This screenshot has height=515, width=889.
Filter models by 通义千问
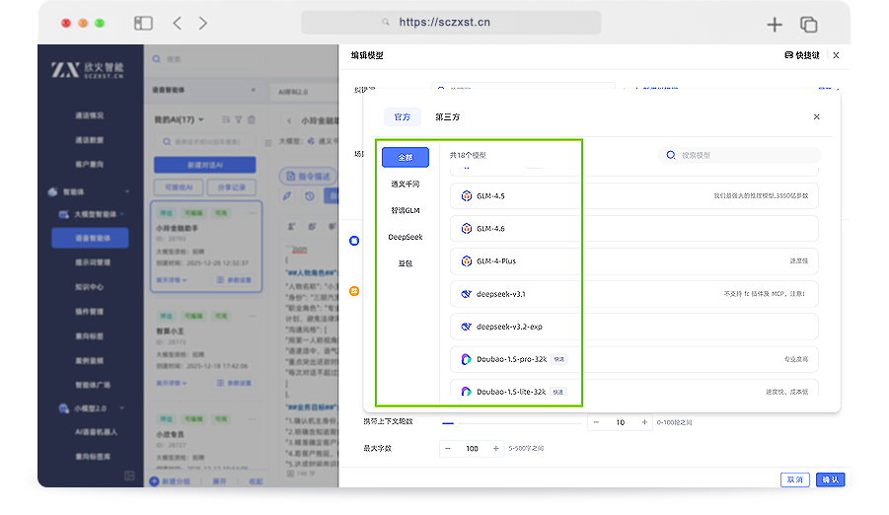406,184
